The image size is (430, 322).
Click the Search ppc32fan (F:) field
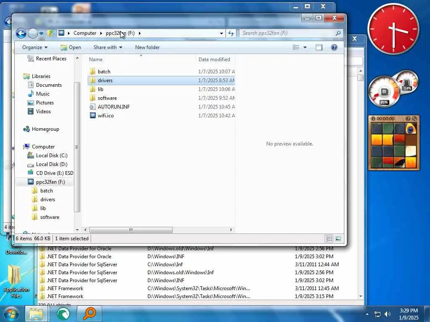click(288, 33)
